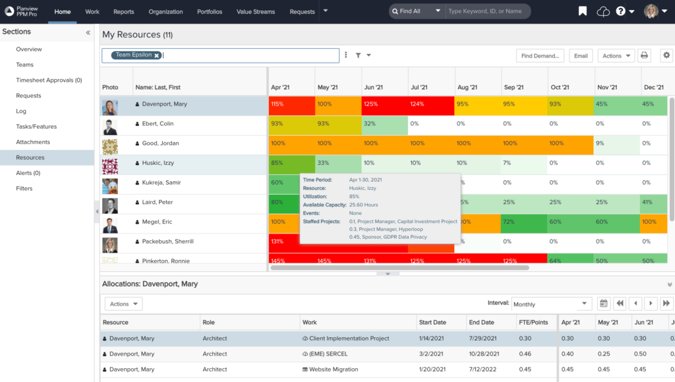Go to the Home tab
This screenshot has width=675, height=382.
tap(63, 12)
